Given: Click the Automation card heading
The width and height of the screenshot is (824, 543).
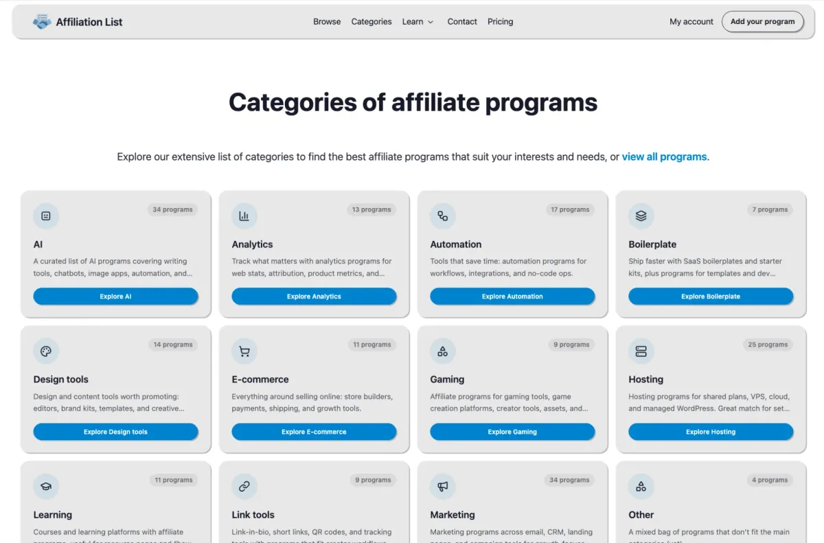Looking at the screenshot, I should click(456, 244).
